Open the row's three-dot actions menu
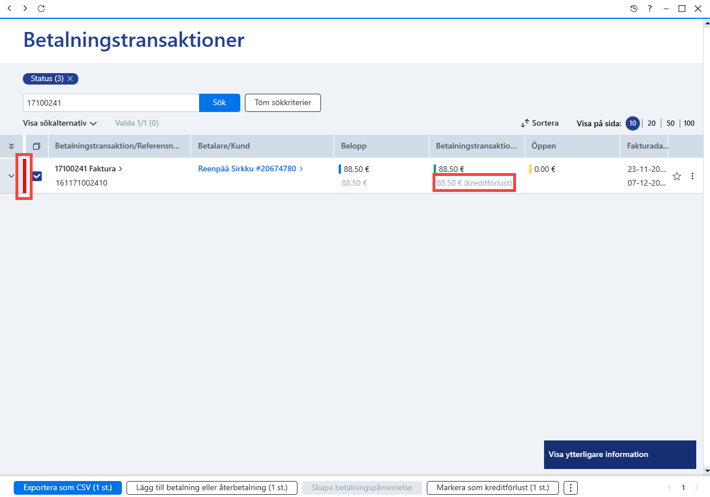Viewport: 710px width, 497px height. tap(692, 177)
